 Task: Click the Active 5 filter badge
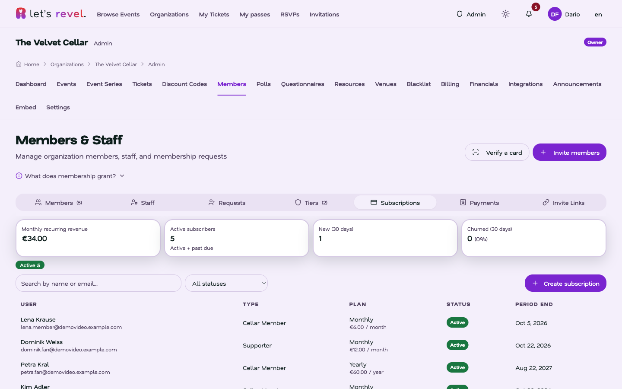[30, 265]
